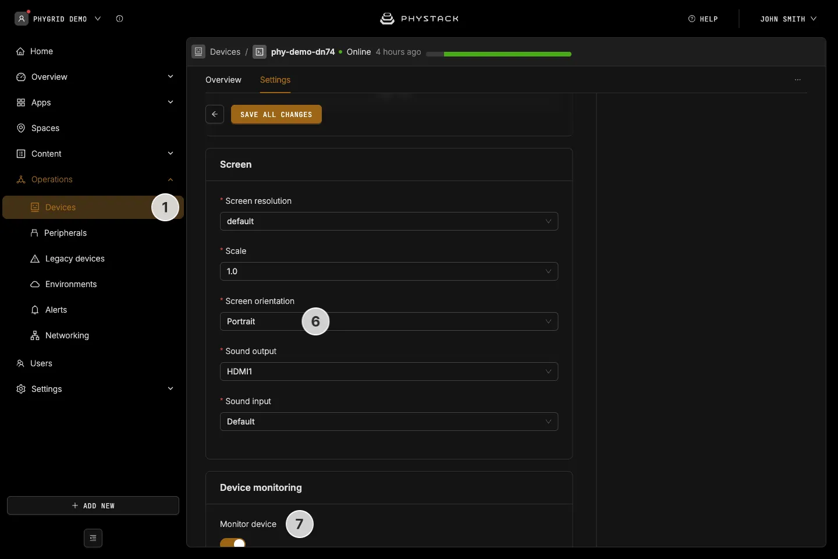Click the Alerts bell icon
The width and height of the screenshot is (838, 559).
click(35, 310)
